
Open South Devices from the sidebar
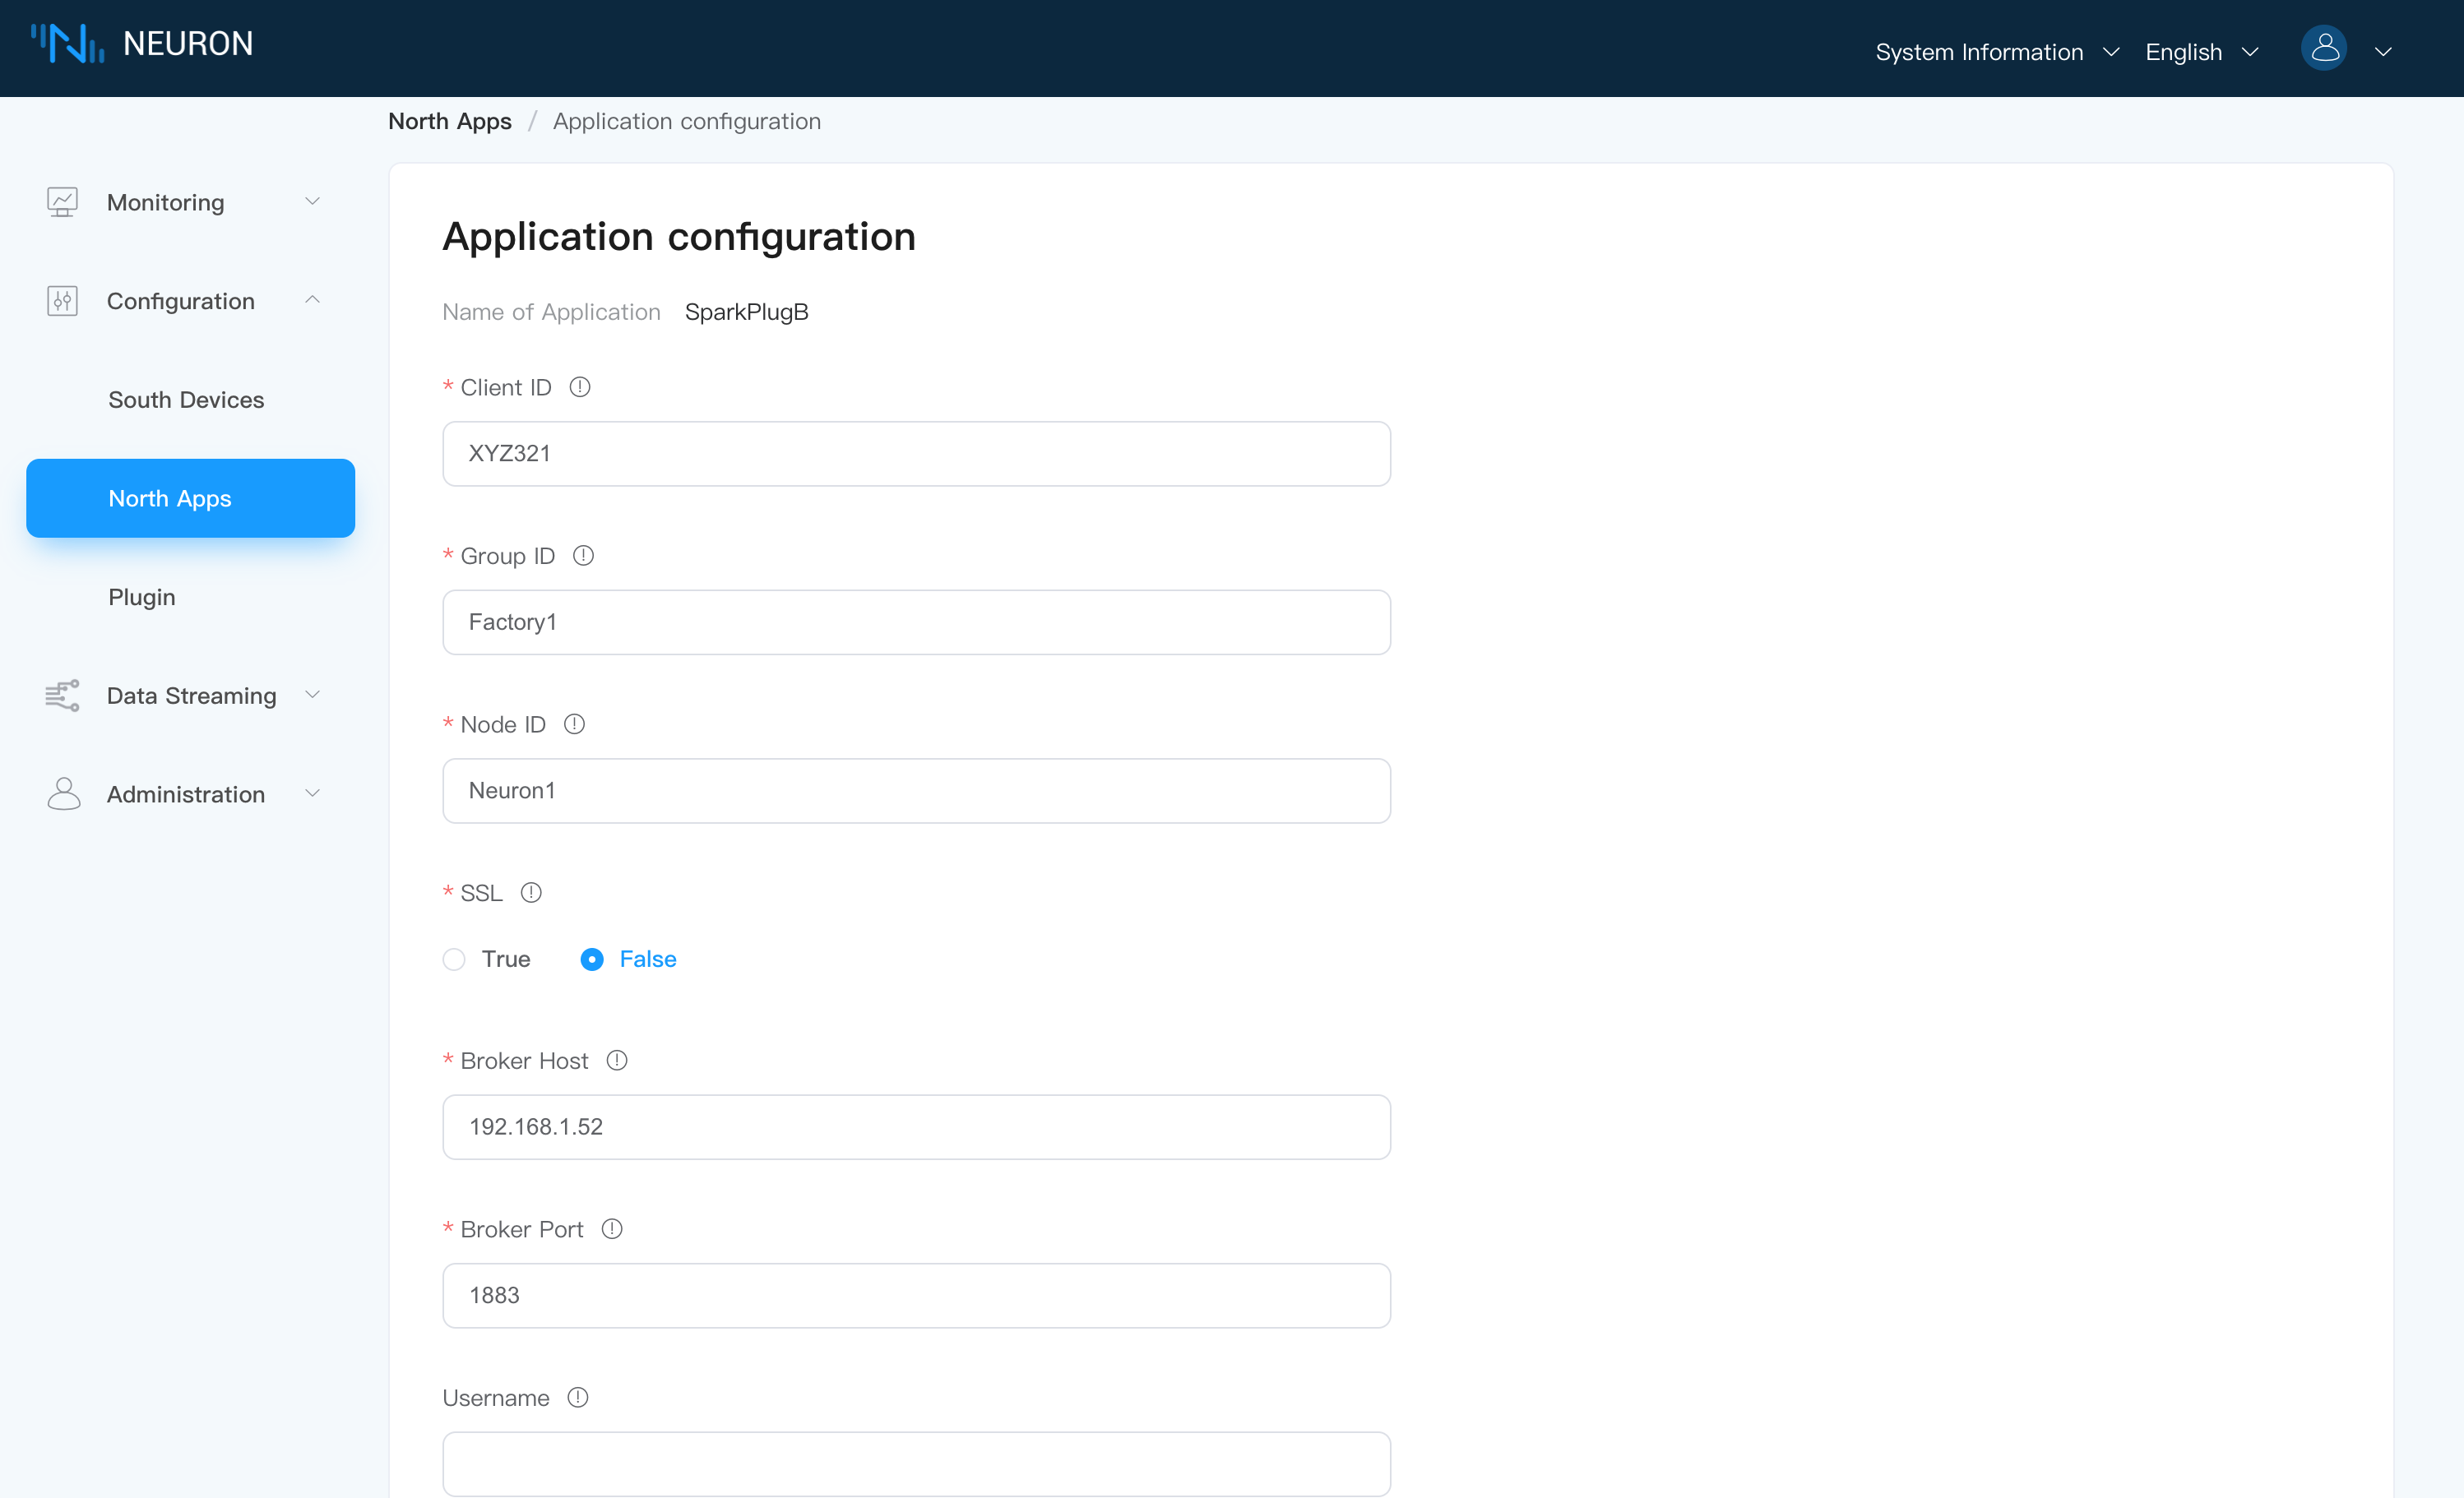click(x=185, y=399)
